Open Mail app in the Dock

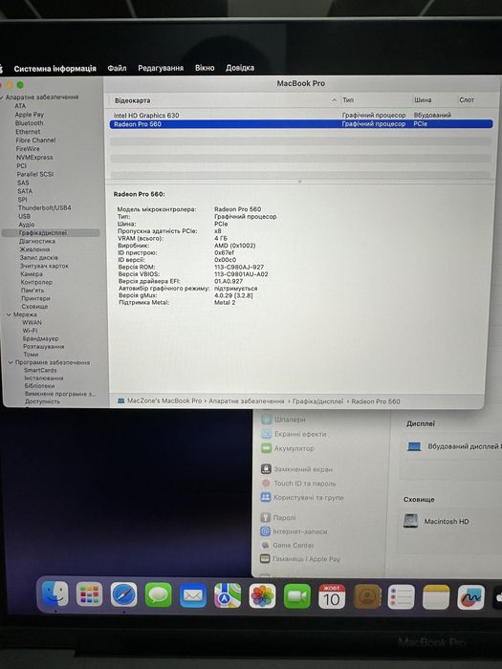(193, 595)
